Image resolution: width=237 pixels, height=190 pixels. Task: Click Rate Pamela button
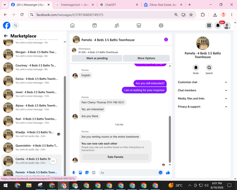(115, 157)
